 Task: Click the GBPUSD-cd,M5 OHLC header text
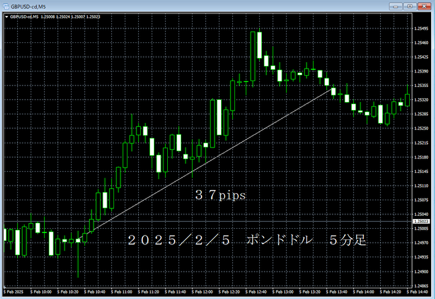click(x=55, y=17)
